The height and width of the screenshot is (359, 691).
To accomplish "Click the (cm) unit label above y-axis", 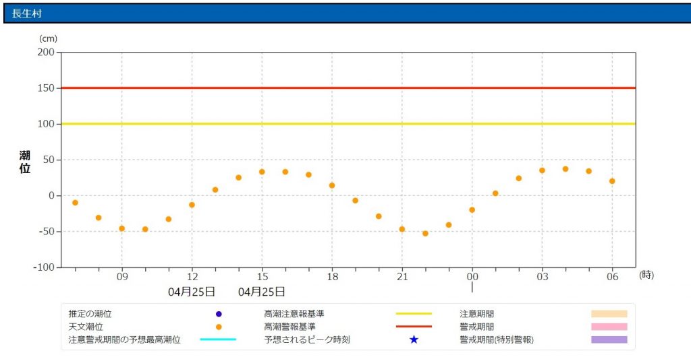I will [x=48, y=38].
